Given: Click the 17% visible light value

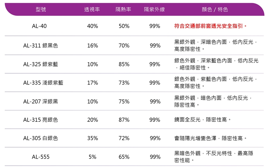Looking at the screenshot, I should coord(92,83).
